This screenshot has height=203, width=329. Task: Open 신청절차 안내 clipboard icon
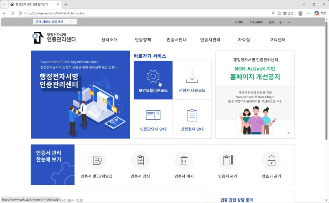tap(192, 115)
